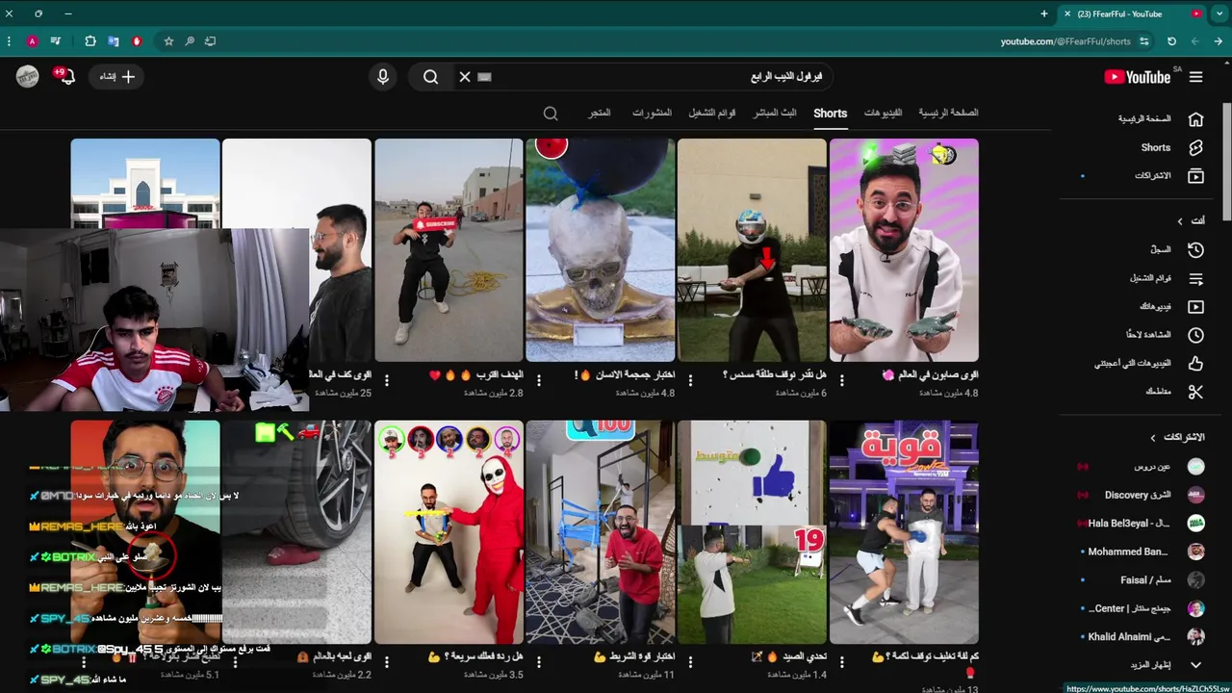
Task: Clear the search box with X
Action: [x=465, y=77]
